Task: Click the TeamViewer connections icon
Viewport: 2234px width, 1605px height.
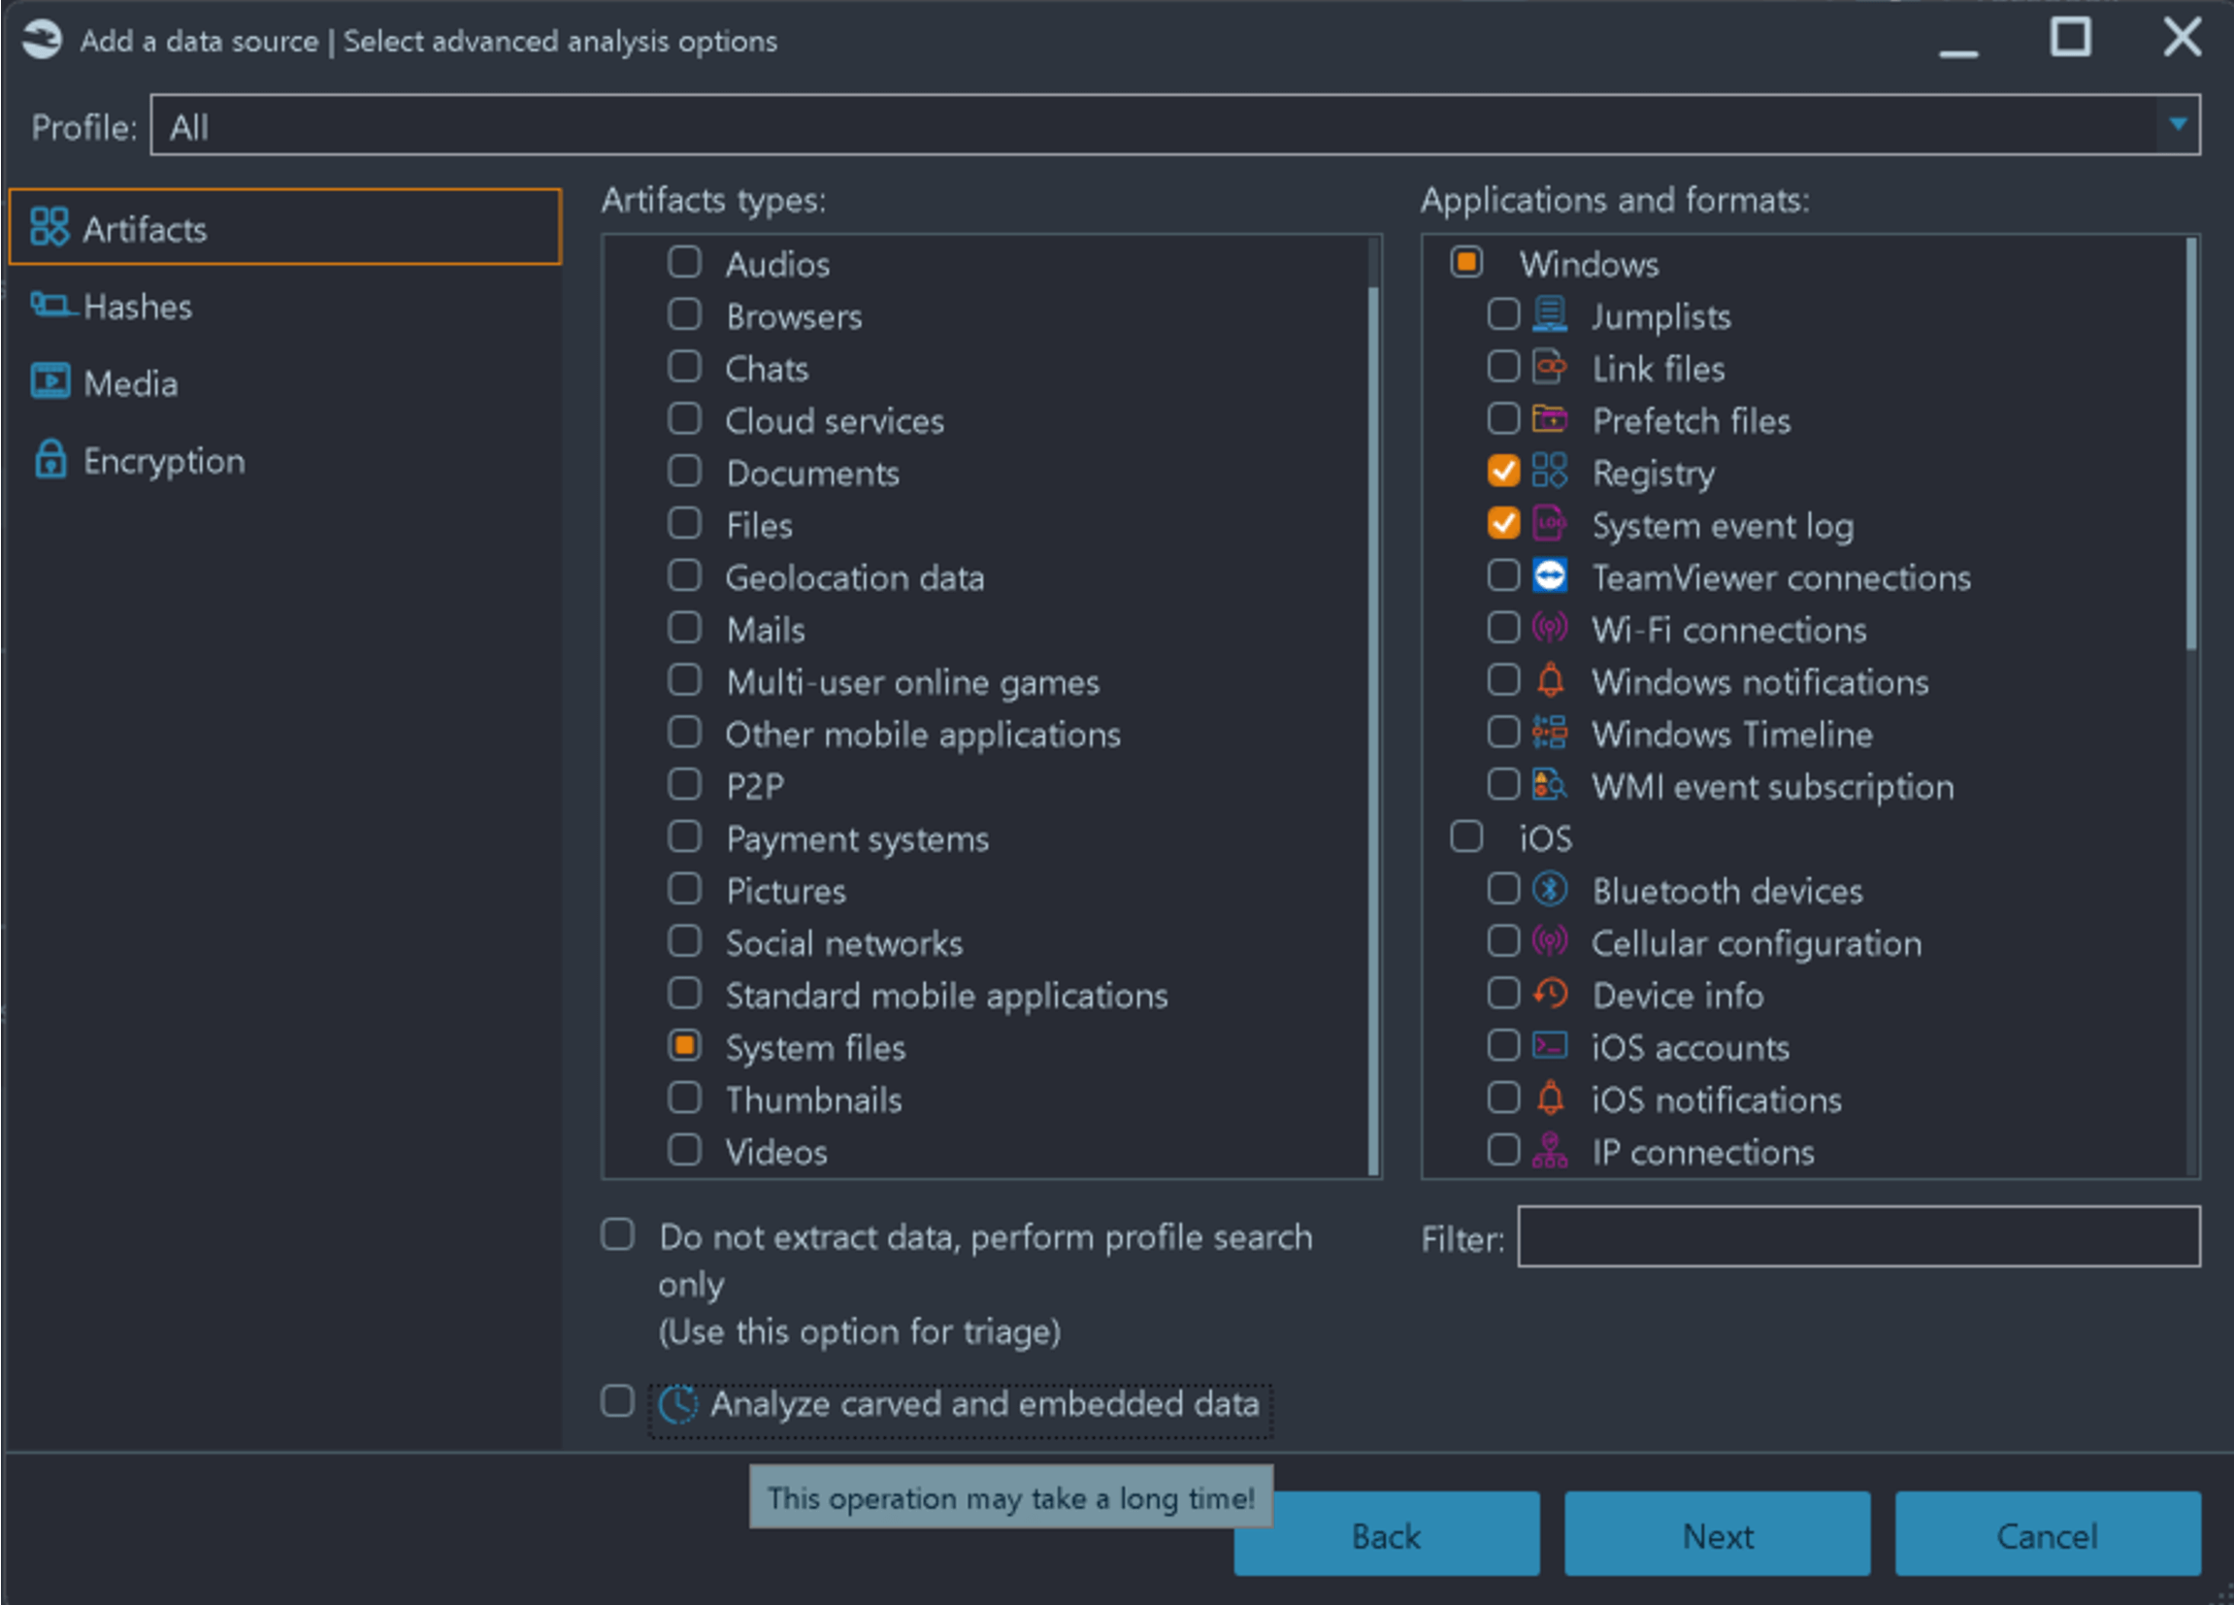Action: tap(1550, 576)
